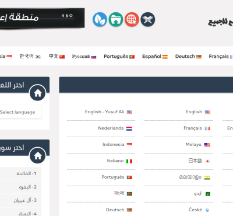This screenshot has width=233, height=216.
Task: Click the Japanese flag beside 日本語
Action: (x=207, y=161)
